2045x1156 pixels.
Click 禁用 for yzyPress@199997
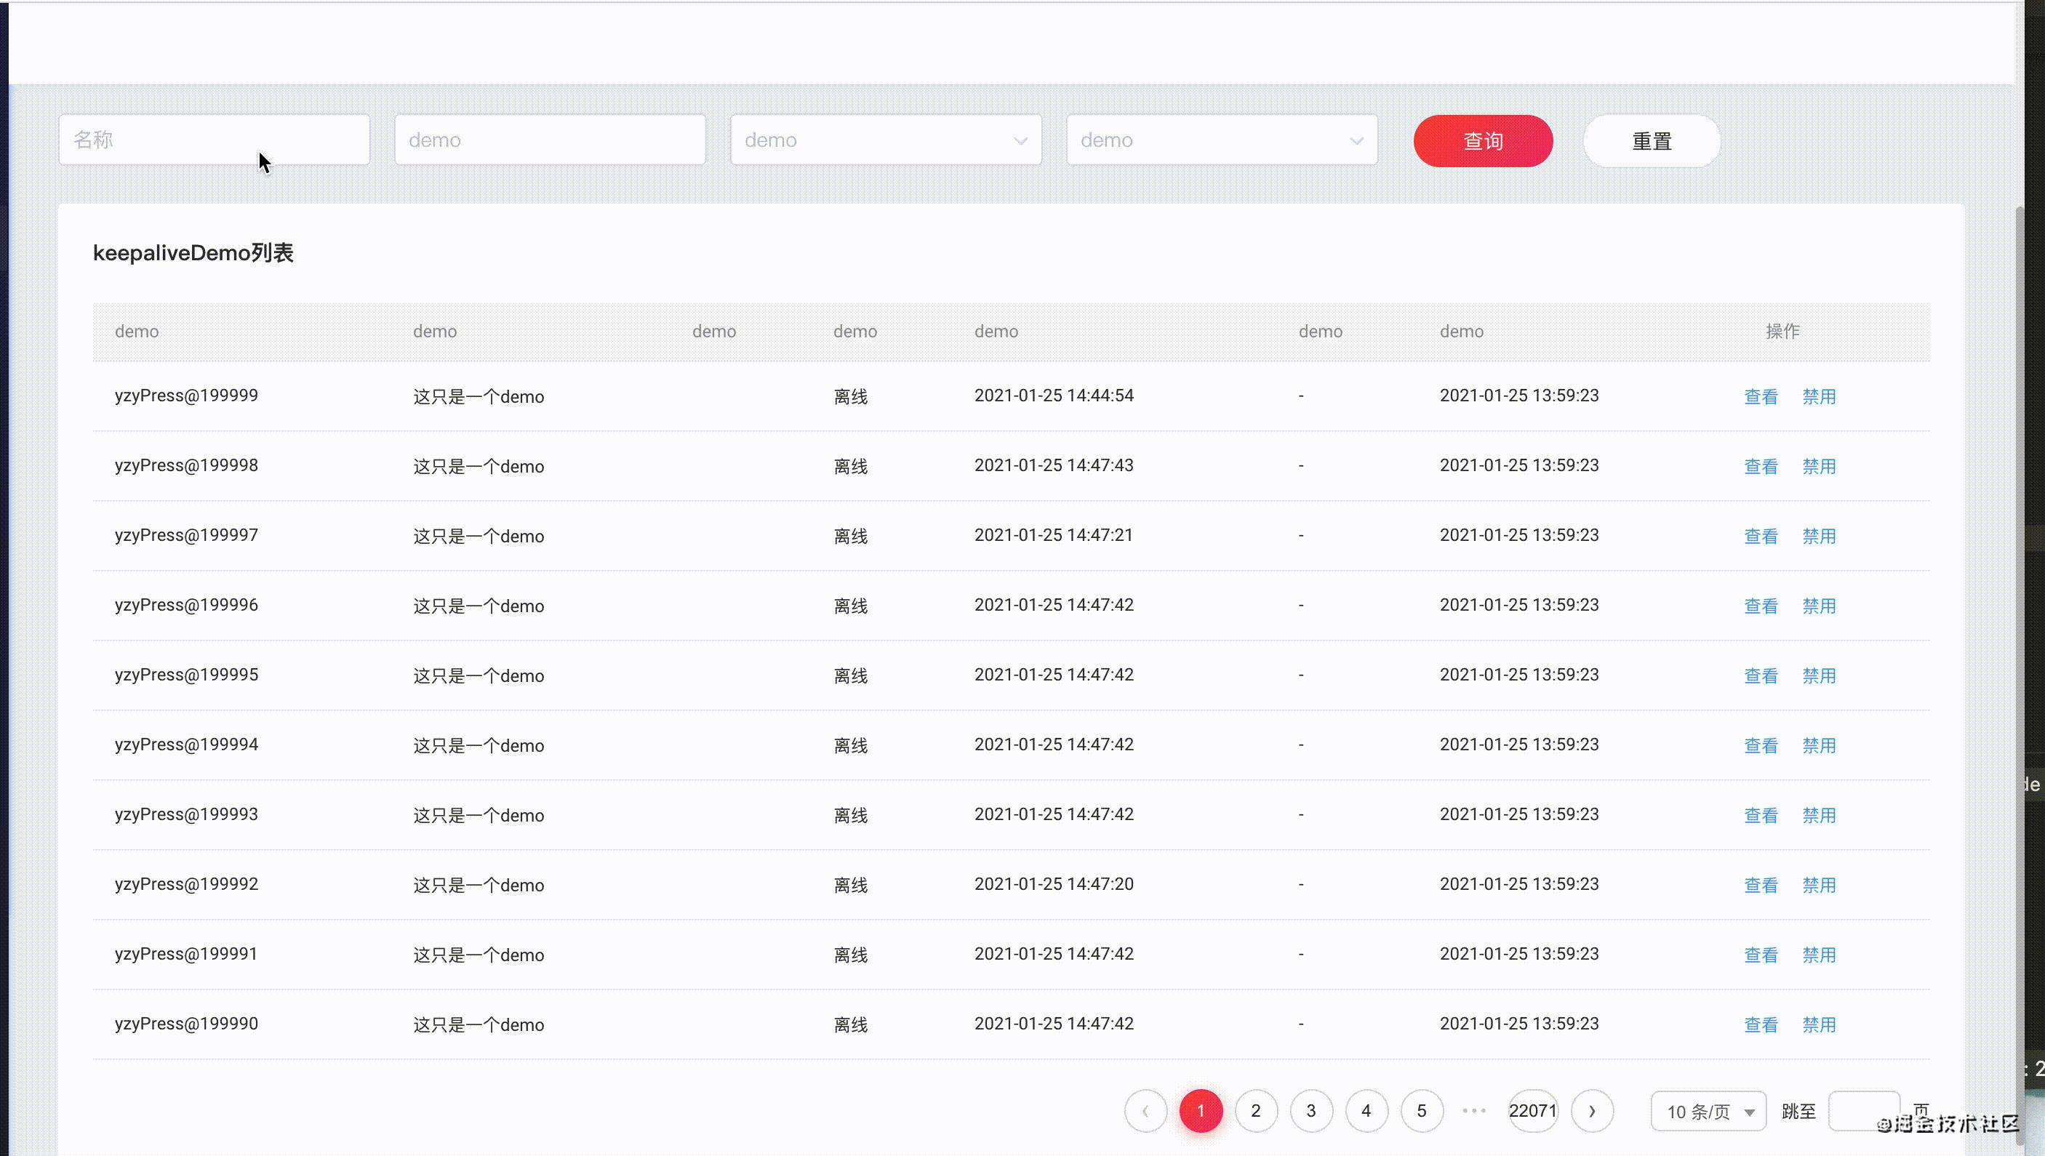tap(1819, 536)
